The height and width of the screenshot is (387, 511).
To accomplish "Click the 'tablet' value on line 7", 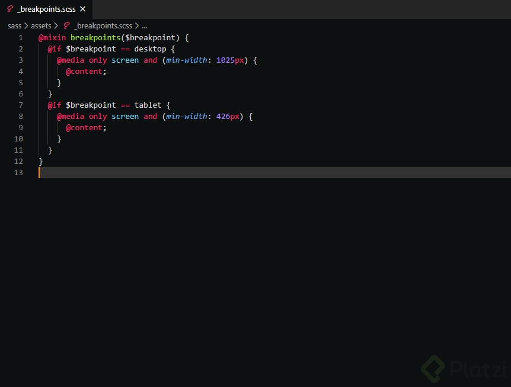I will (148, 105).
